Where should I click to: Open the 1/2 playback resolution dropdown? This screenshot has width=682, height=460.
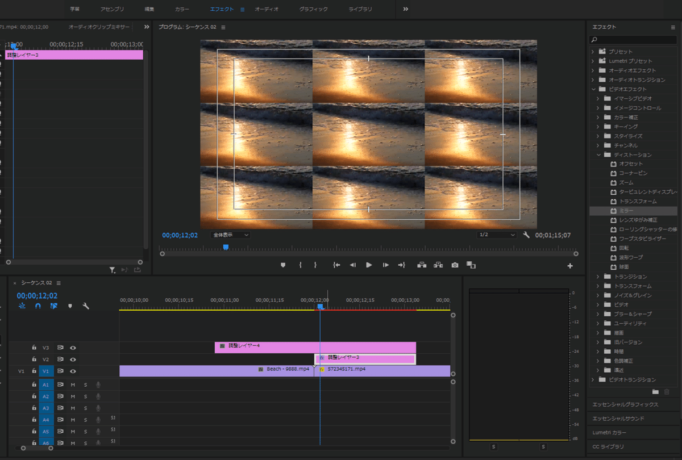(497, 235)
